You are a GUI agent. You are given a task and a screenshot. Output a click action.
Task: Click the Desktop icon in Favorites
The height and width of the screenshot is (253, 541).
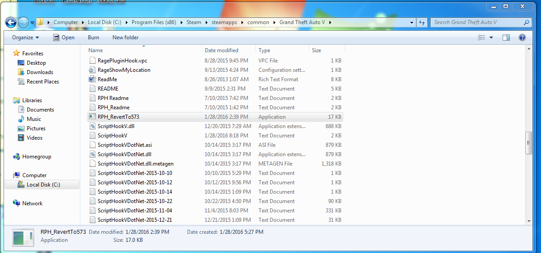(21, 63)
